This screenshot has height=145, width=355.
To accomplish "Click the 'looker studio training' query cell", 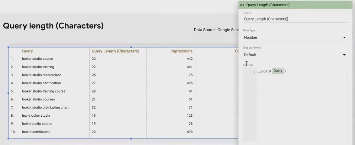I will coord(38,67).
